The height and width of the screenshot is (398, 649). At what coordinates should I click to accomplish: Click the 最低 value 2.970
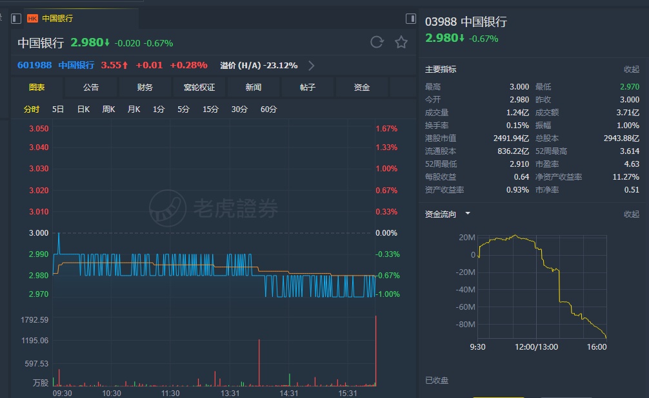tap(630, 87)
